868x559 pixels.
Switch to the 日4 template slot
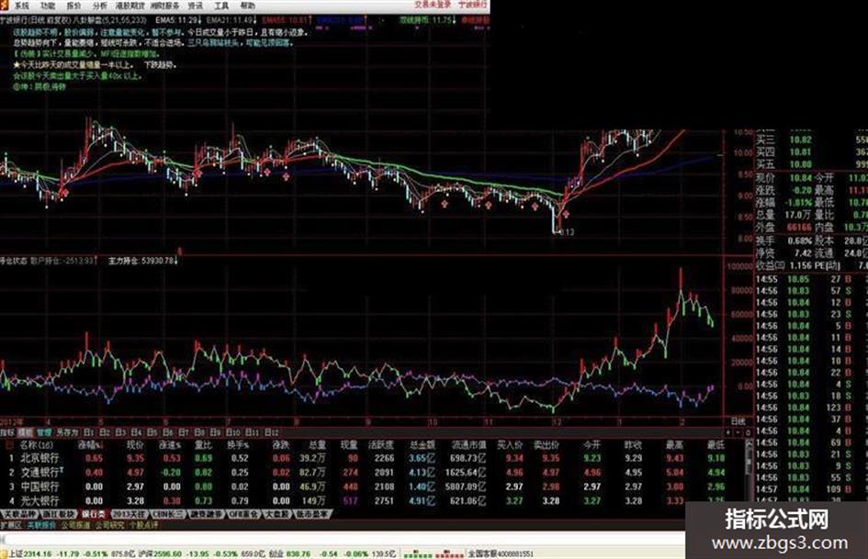(x=137, y=432)
